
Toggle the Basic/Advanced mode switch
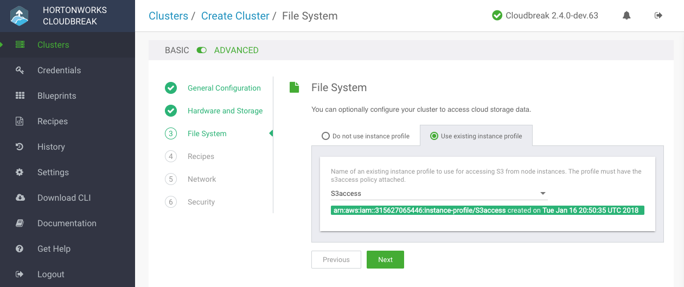[x=202, y=50]
